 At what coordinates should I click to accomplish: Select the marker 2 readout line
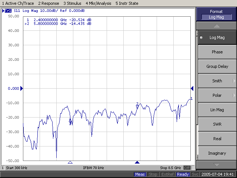click(58, 24)
